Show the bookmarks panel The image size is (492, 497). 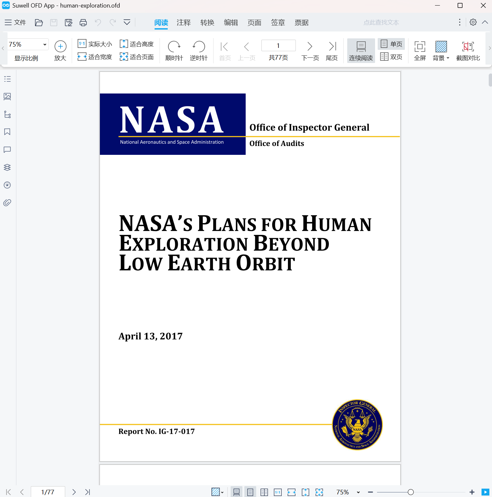click(x=7, y=132)
